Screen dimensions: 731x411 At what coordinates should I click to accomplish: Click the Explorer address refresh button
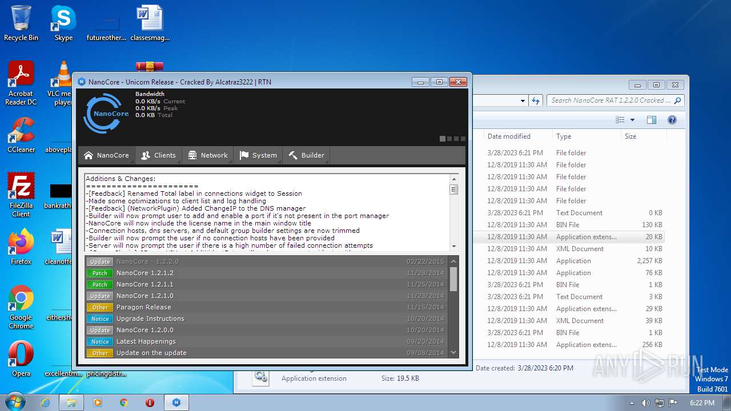pyautogui.click(x=535, y=100)
